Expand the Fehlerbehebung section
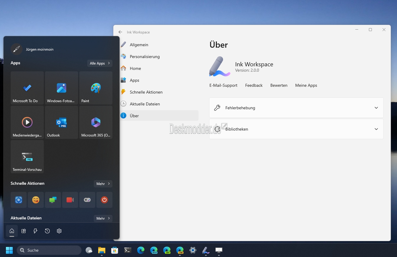The width and height of the screenshot is (397, 257). pos(296,108)
